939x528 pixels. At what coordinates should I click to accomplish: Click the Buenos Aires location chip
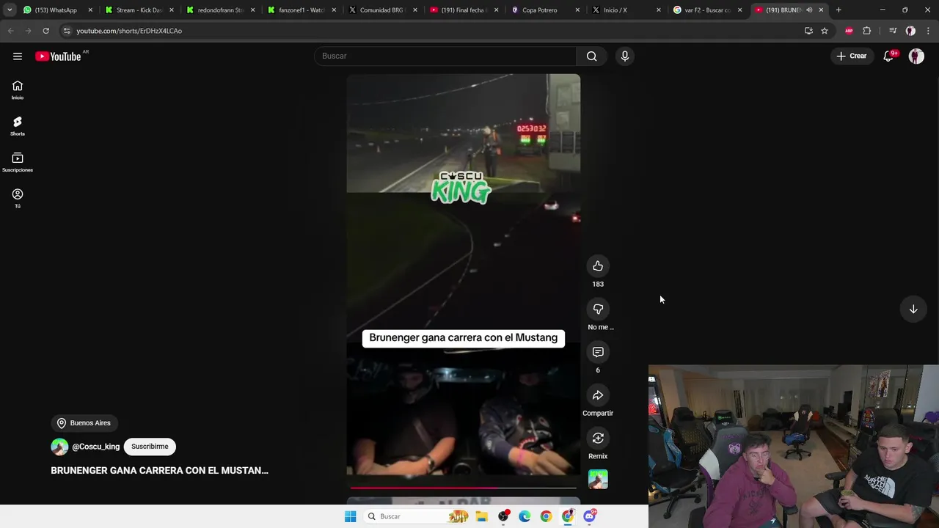[x=84, y=423]
